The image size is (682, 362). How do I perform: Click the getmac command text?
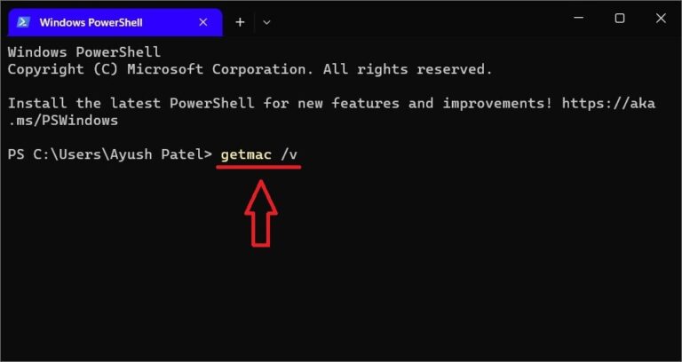[x=246, y=154]
